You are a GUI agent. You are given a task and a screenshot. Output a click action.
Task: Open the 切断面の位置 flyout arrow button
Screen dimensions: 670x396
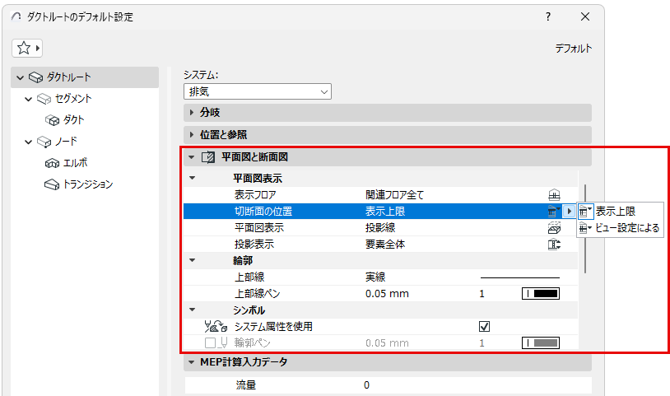[569, 211]
